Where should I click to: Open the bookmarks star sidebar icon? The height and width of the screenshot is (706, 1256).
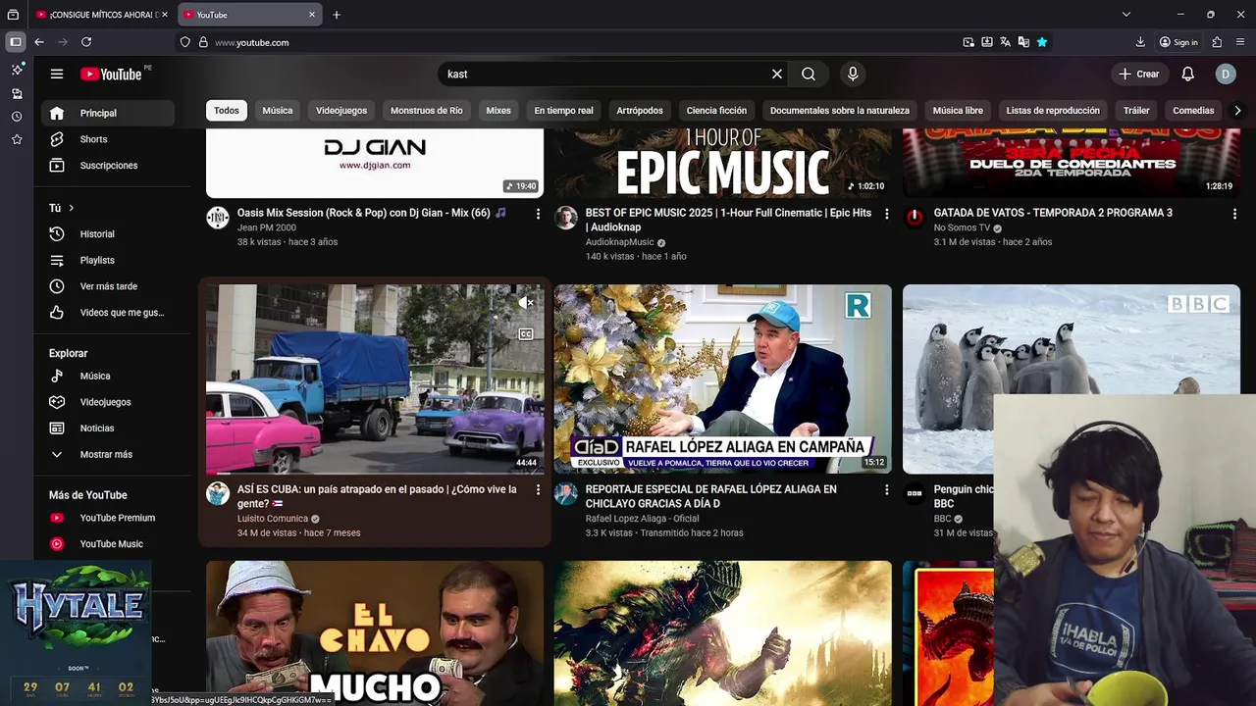[17, 140]
